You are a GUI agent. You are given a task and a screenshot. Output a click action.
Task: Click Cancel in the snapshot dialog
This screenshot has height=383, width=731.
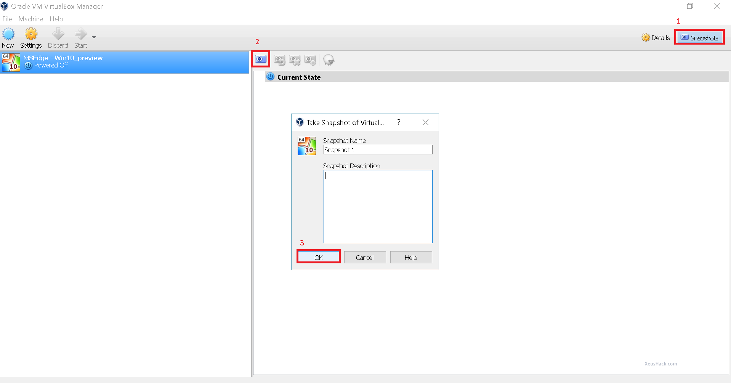(365, 257)
